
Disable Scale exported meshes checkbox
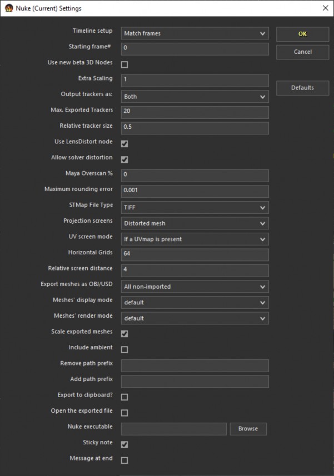[124, 334]
